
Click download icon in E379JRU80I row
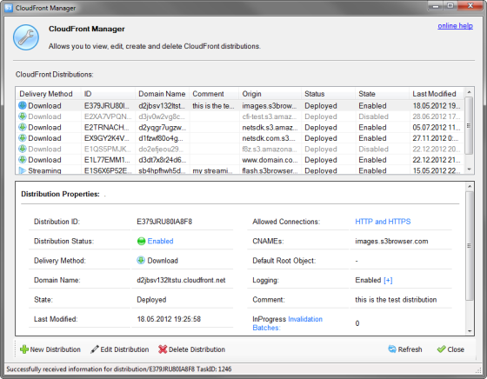point(23,105)
